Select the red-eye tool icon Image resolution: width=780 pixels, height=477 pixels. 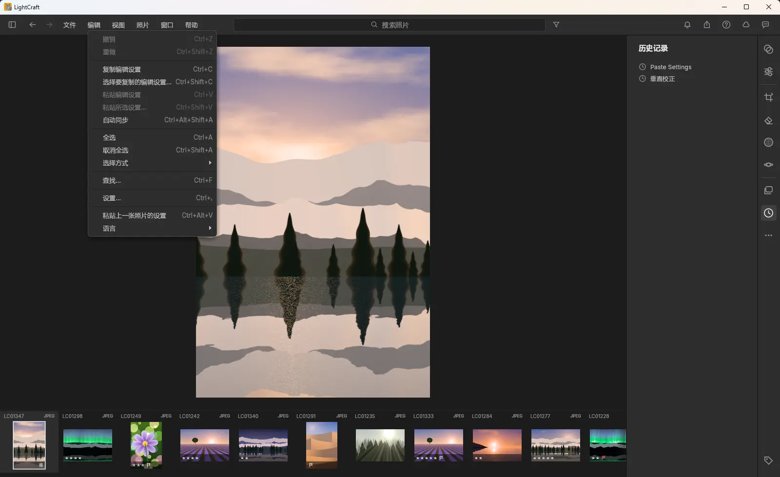click(769, 165)
